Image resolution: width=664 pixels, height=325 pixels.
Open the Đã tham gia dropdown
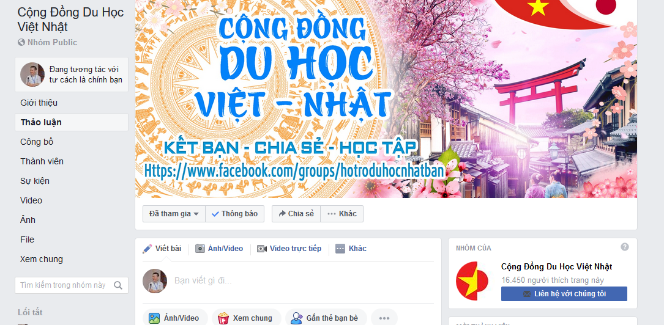click(x=174, y=214)
